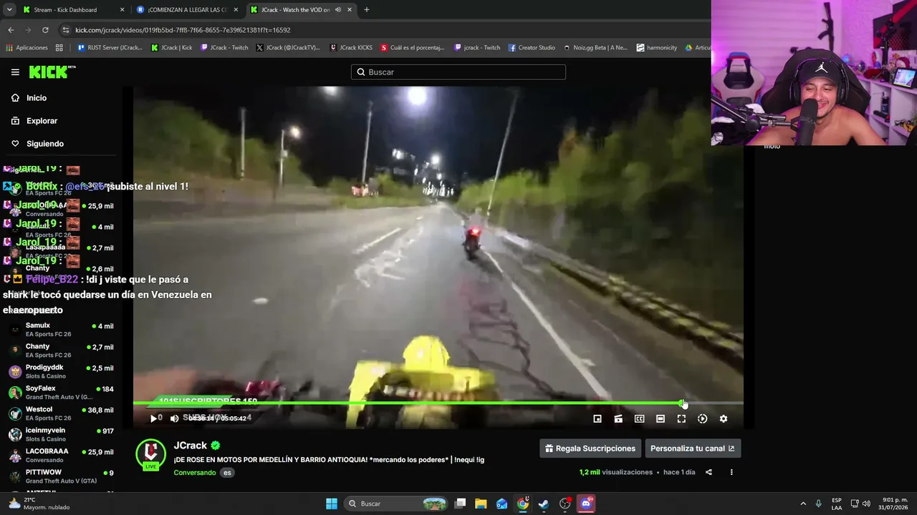Click Personaliza tu canal button
The image size is (917, 515).
click(692, 448)
